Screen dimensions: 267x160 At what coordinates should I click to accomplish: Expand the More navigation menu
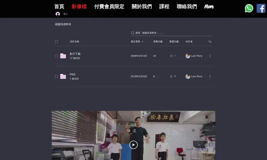point(209,7)
